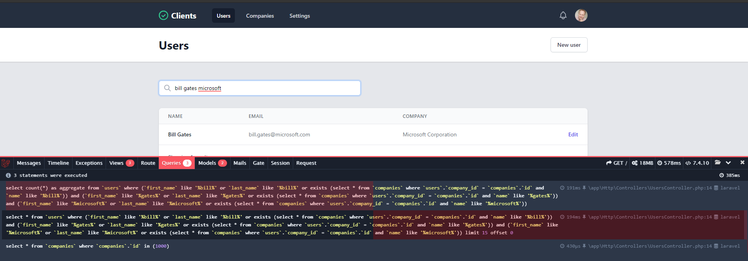Click the EMAIL column header

point(256,116)
